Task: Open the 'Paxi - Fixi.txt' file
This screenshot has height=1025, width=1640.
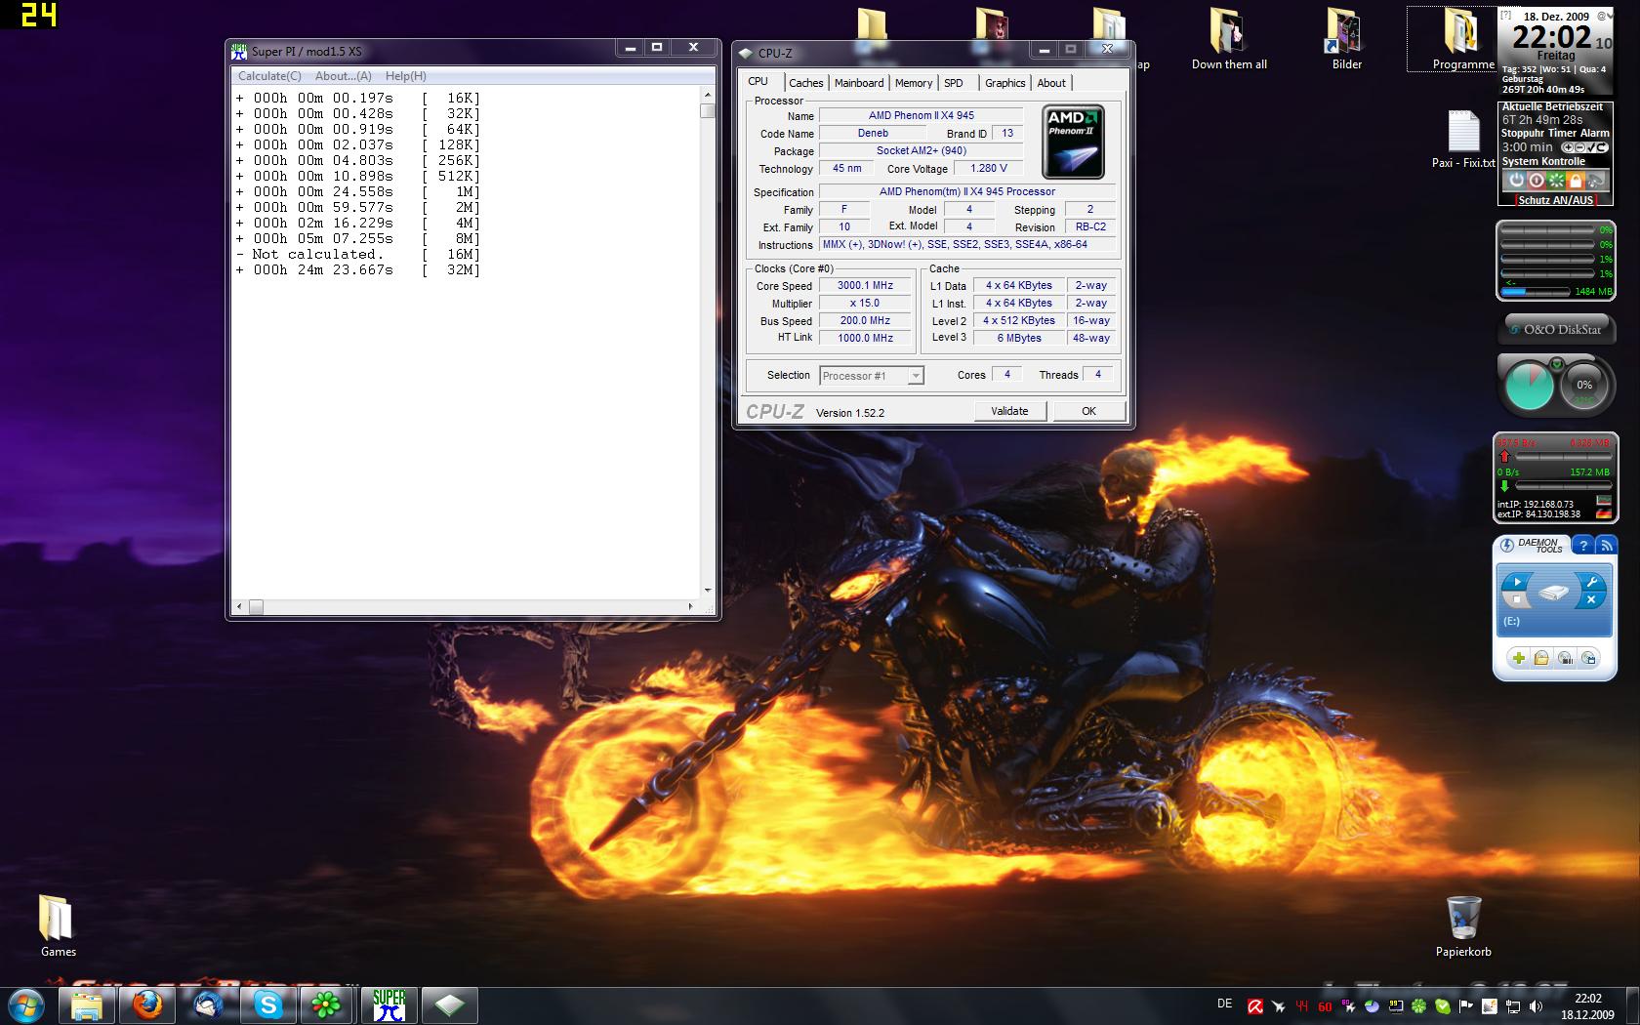Action: pos(1463,140)
